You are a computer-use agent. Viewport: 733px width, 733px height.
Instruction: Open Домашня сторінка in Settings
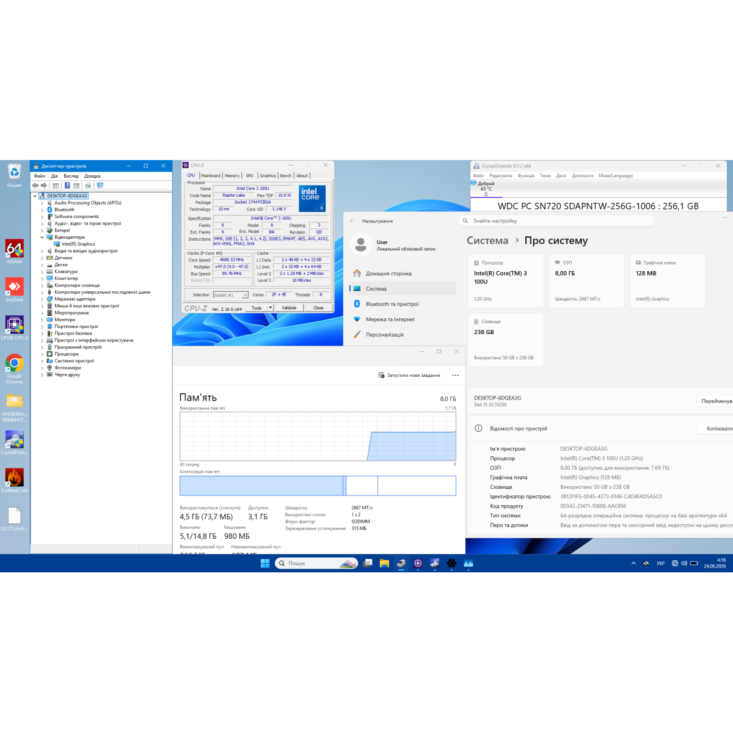403,273
